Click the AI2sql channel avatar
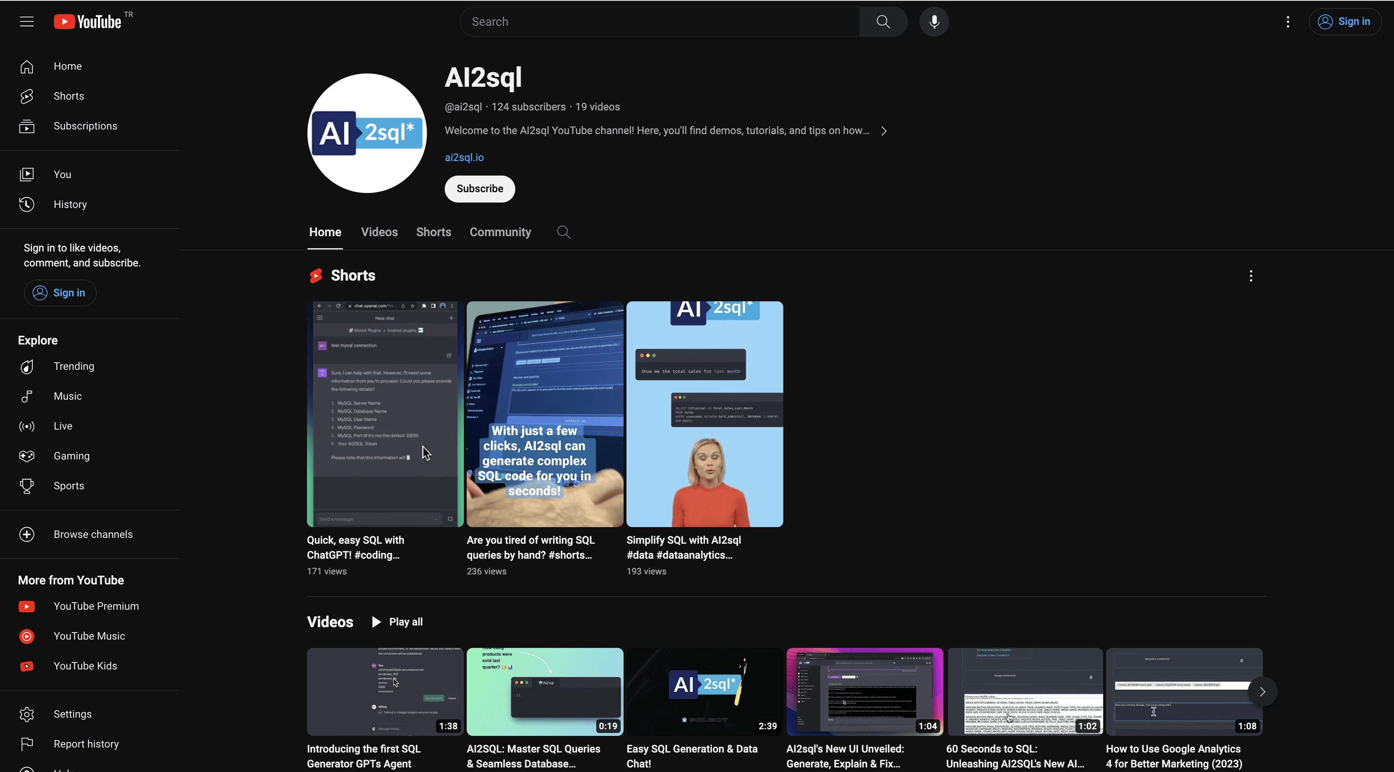The height and width of the screenshot is (772, 1394). tap(367, 133)
